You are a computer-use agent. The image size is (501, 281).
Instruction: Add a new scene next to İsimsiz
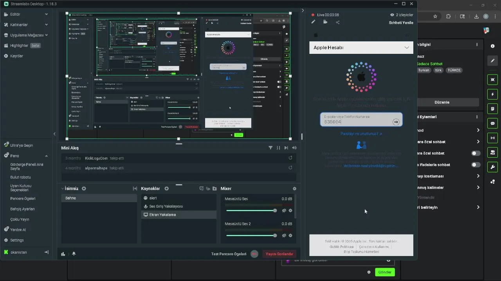(84, 189)
